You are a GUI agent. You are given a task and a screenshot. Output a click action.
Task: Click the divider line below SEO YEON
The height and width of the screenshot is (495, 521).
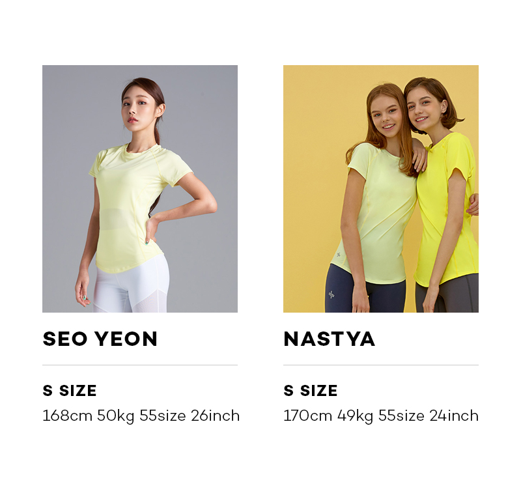point(140,365)
